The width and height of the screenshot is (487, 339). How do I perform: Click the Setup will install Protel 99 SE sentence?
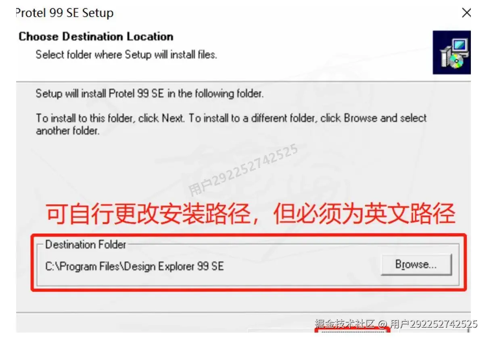pyautogui.click(x=149, y=94)
